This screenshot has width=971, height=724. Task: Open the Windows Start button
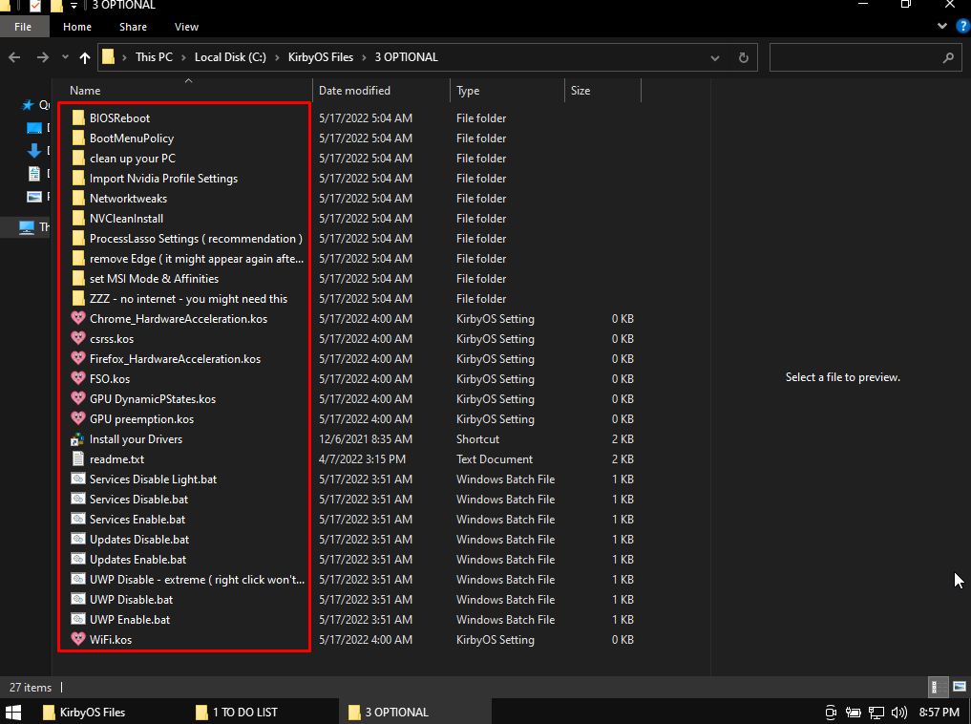[13, 713]
